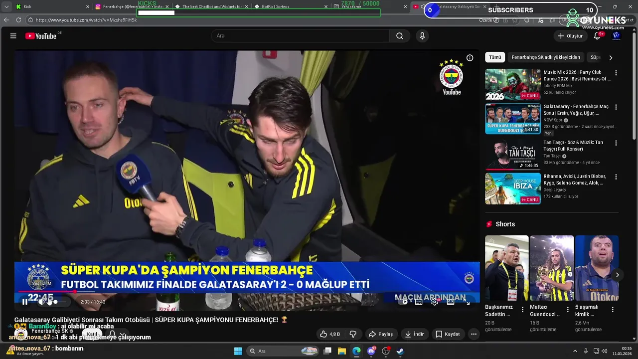Start voice search with the microphone
The width and height of the screenshot is (638, 359).
click(x=422, y=36)
